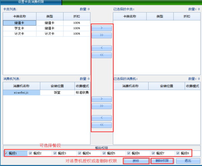Click the 退出 button
Viewport: 202px width, 166px height.
pos(188,161)
